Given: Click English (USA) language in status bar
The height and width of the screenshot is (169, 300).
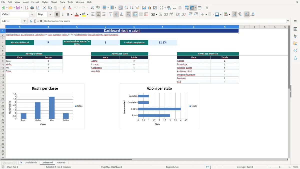Looking at the screenshot, I should coord(172,167).
